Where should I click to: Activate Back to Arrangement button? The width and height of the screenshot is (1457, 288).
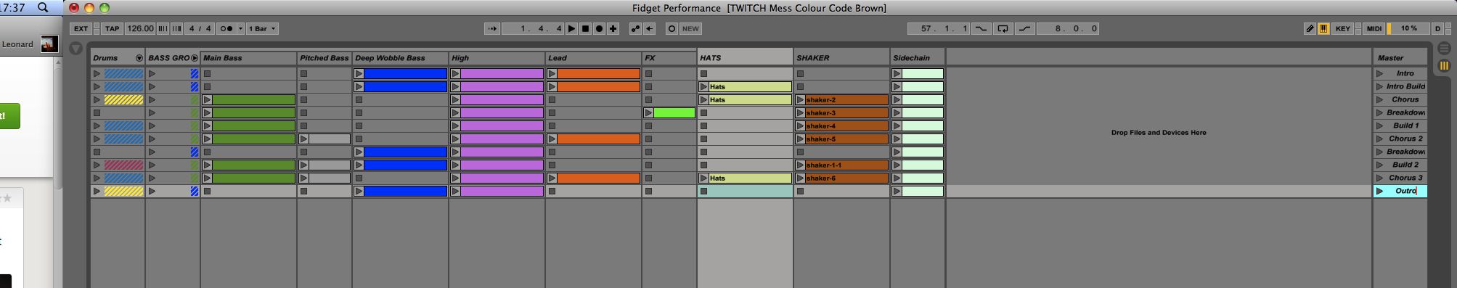pos(649,29)
